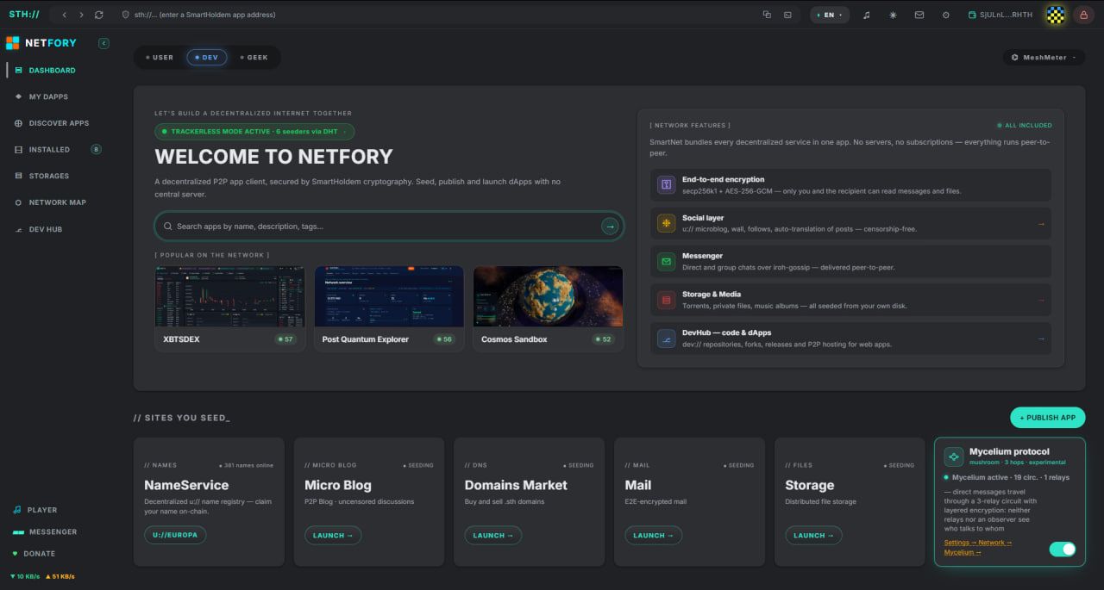Image resolution: width=1104 pixels, height=590 pixels.
Task: Click the 10 KB/s download speed indicator
Action: [x=25, y=576]
